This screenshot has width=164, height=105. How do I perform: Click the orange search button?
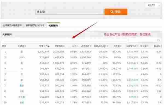pos(116,12)
